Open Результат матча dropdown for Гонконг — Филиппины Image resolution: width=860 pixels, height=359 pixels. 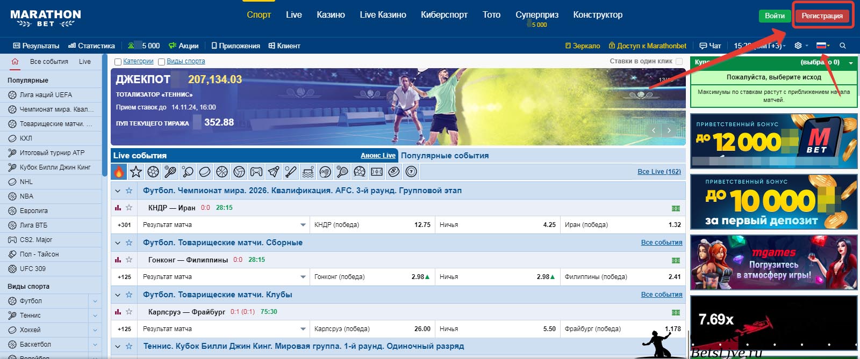224,277
